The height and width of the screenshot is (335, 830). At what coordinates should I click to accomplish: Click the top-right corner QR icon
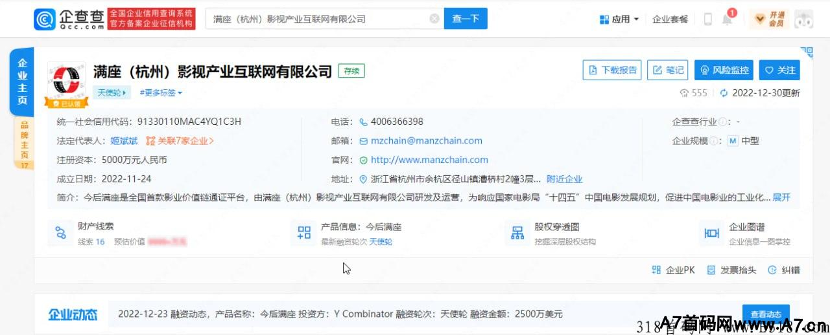point(807,52)
